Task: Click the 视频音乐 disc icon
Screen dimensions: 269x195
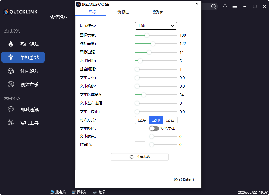Action: pos(10,84)
